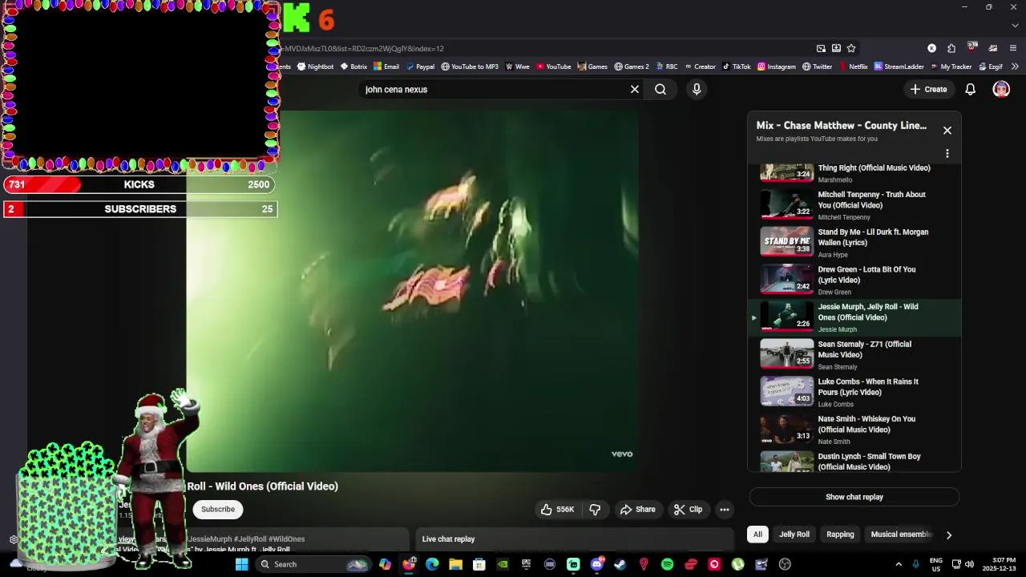The image size is (1026, 577).
Task: Play Dustin Lynch - Small Town Boy
Action: 854,461
